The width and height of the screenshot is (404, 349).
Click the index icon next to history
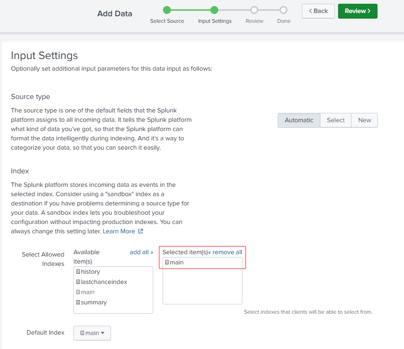78,272
